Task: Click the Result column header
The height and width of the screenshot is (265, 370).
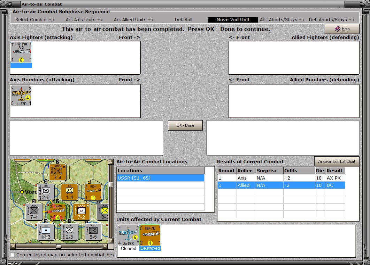Action: (x=335, y=171)
